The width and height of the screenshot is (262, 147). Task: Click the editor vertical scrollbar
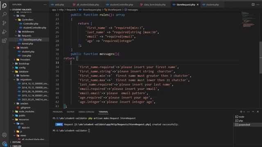pos(260,58)
